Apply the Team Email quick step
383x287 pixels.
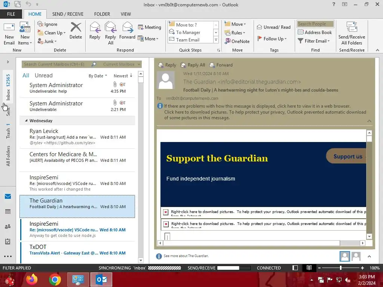click(190, 40)
